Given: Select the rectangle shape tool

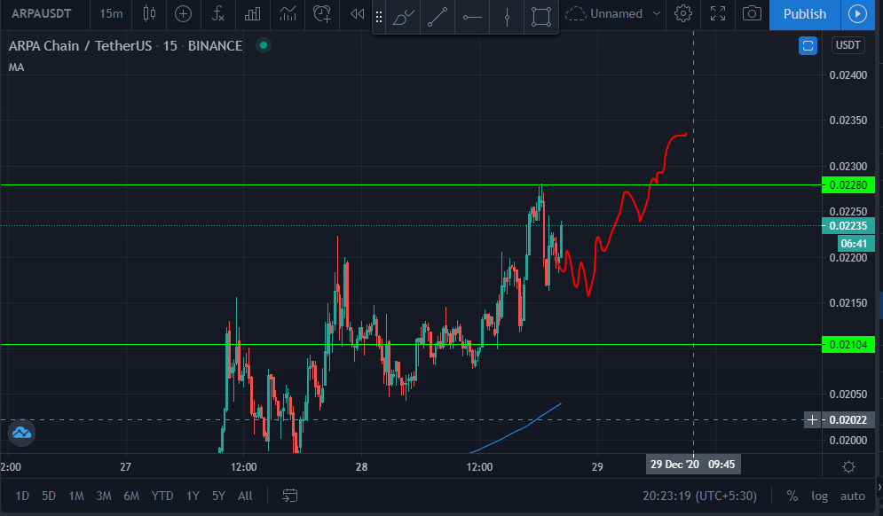Looking at the screenshot, I should point(541,17).
